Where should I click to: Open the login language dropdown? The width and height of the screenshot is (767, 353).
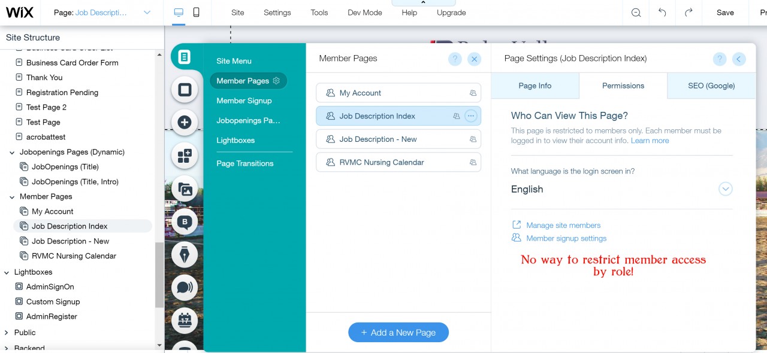click(725, 189)
